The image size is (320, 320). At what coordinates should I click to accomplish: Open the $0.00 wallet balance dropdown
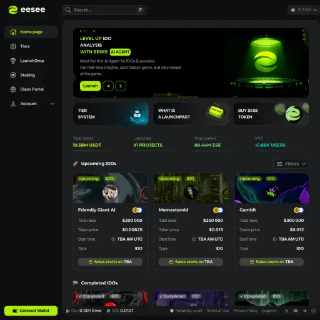(x=304, y=10)
